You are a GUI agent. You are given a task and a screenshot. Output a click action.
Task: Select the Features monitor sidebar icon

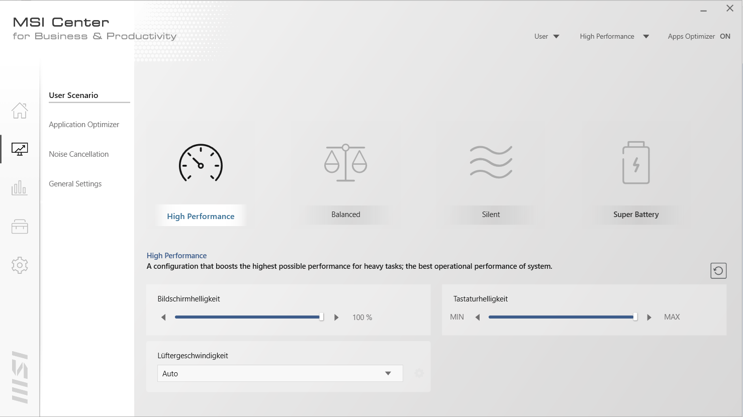(x=20, y=149)
